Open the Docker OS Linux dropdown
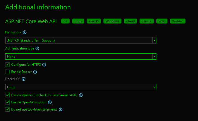 (81, 87)
